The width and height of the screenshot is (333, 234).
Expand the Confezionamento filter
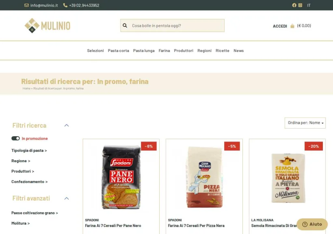pos(30,182)
